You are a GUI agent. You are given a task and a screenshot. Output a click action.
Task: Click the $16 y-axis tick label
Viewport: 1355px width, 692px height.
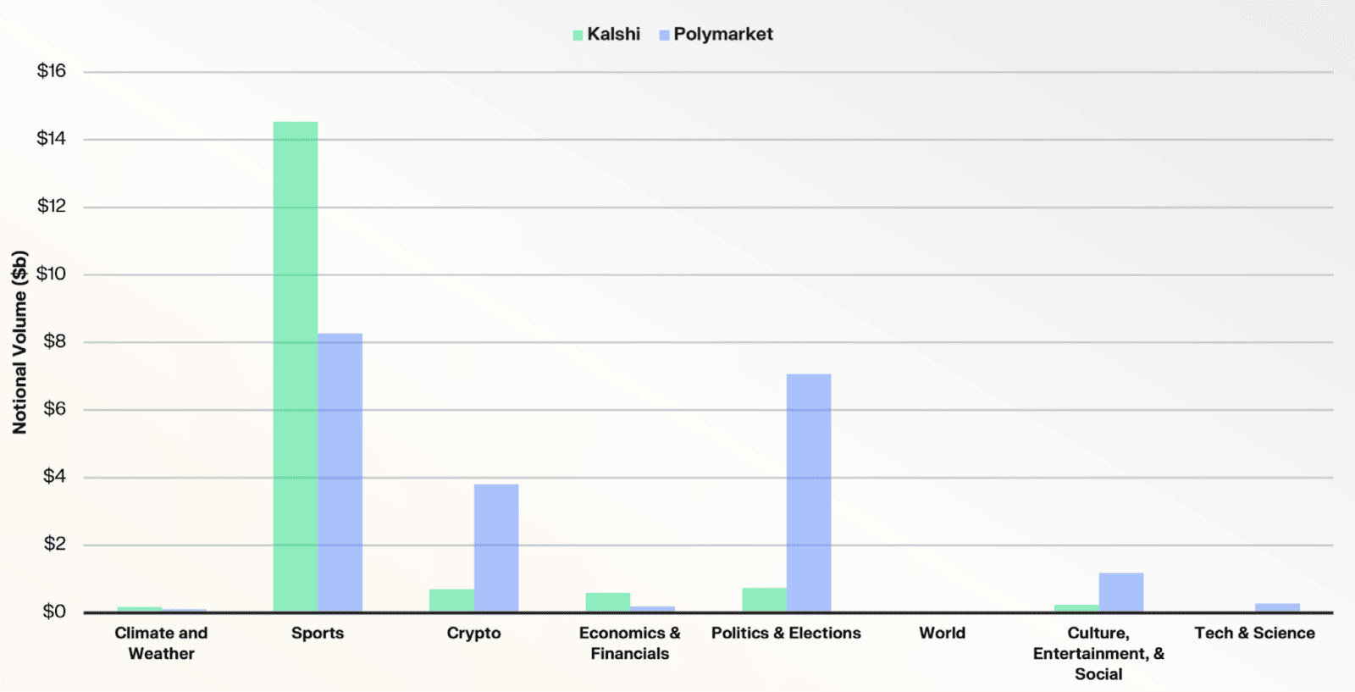[51, 71]
